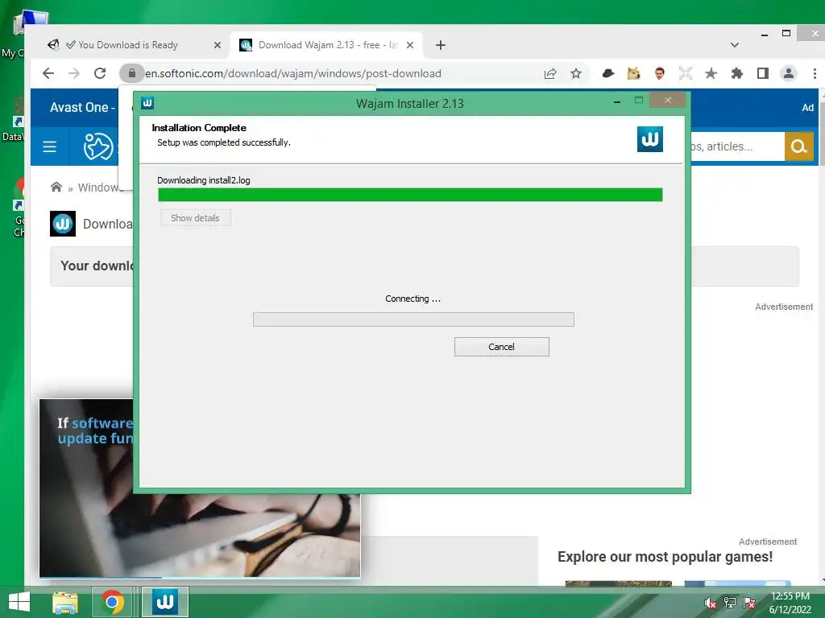Open the Windows Start button

click(x=19, y=602)
